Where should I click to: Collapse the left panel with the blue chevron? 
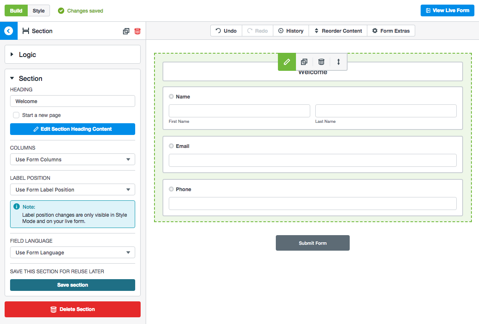[x=8, y=31]
